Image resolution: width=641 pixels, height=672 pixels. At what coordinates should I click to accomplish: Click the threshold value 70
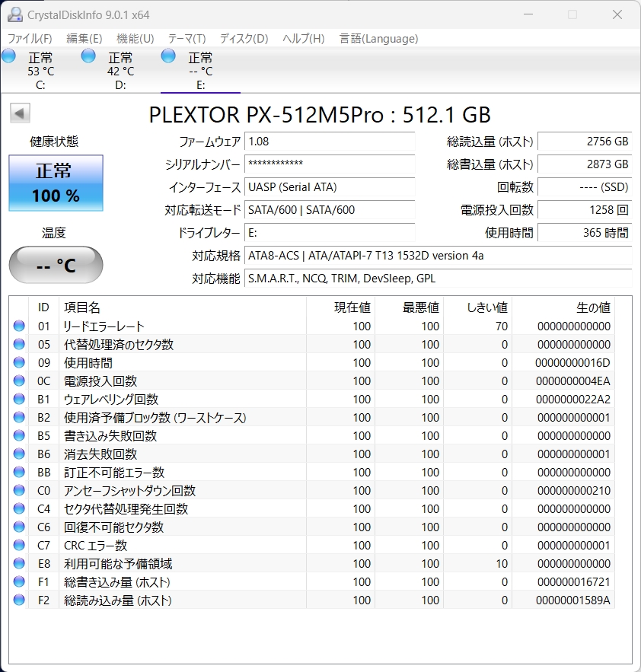(x=502, y=326)
